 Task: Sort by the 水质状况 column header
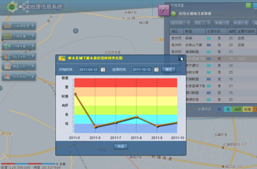pyautogui.click(x=216, y=31)
